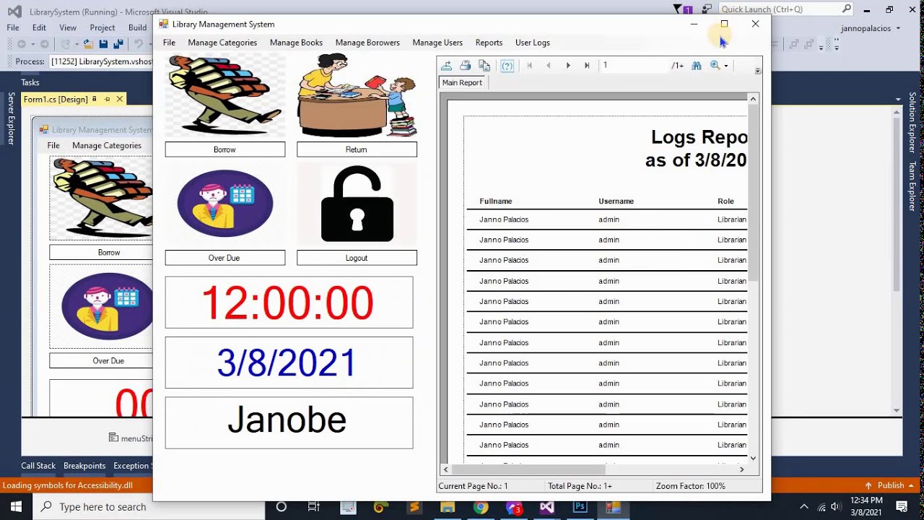This screenshot has height=520, width=924.
Task: Go to last page in report viewer
Action: pos(587,66)
